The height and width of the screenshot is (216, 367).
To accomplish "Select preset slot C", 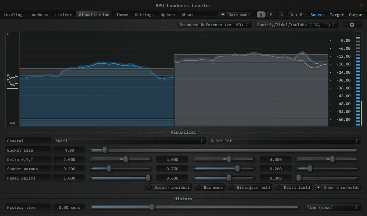I will click(x=282, y=15).
